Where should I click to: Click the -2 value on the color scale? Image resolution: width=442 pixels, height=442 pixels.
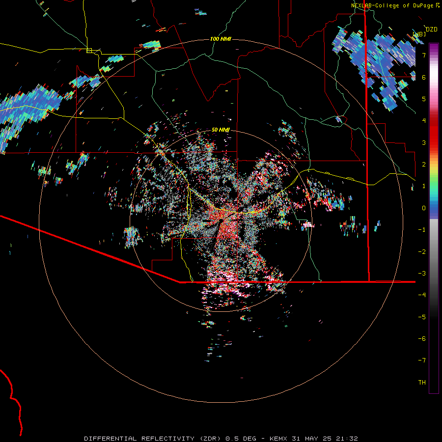(422, 252)
